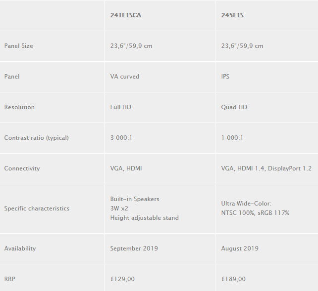
Task: Click the 1 000:1 contrast value
Action: click(232, 138)
